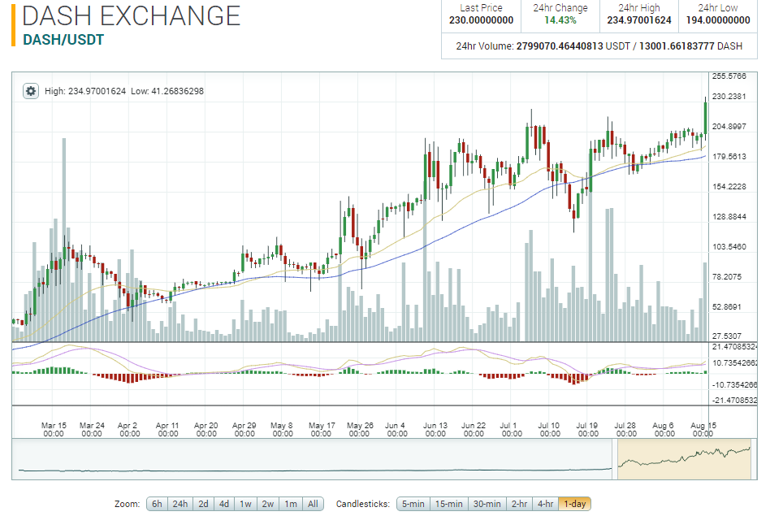Pick the 2w zoom range

268,504
